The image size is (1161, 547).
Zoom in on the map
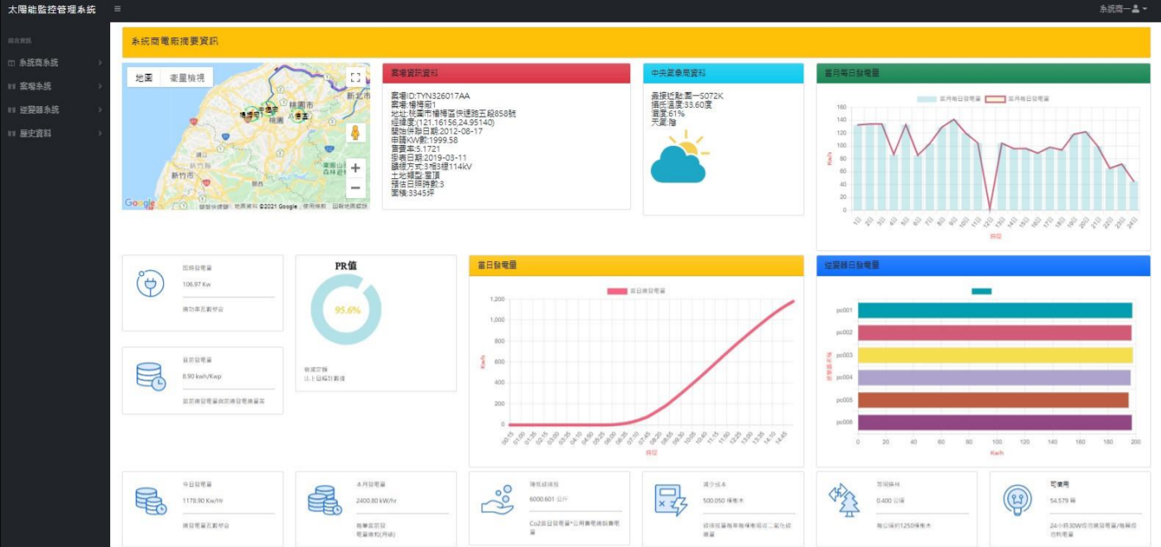point(355,167)
